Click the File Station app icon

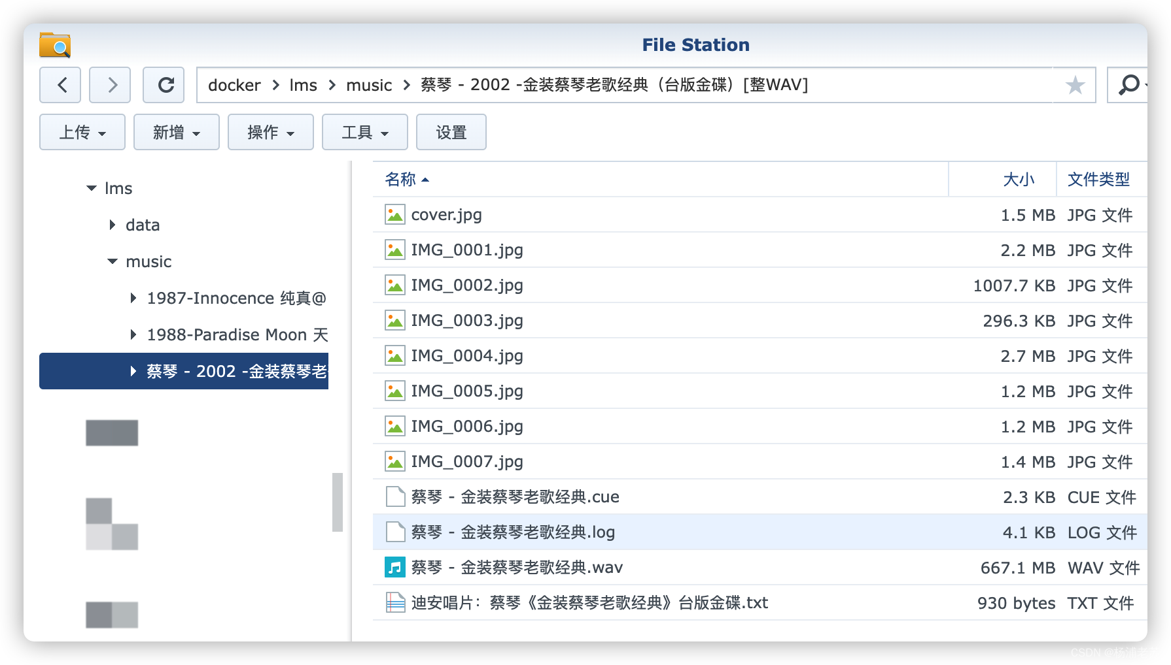click(54, 44)
